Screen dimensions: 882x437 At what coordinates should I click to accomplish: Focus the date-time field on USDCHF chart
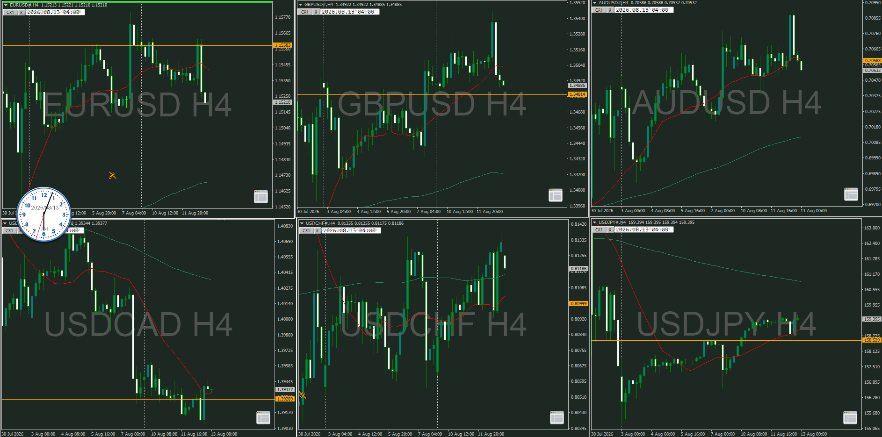[x=351, y=231]
